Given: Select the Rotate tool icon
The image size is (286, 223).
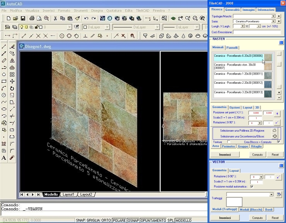Looking at the screenshot, I should [x=12, y=88].
